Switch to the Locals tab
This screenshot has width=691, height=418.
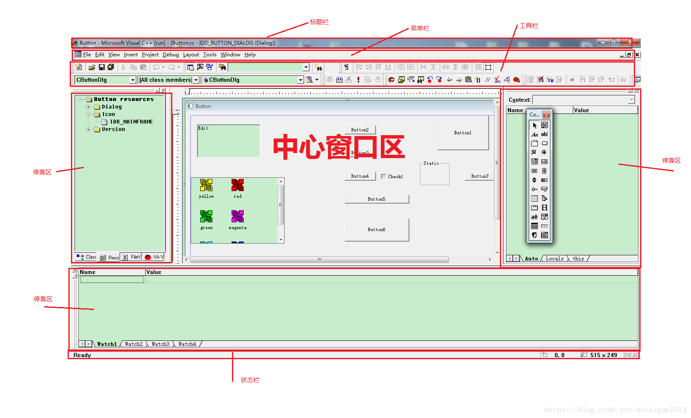click(555, 259)
